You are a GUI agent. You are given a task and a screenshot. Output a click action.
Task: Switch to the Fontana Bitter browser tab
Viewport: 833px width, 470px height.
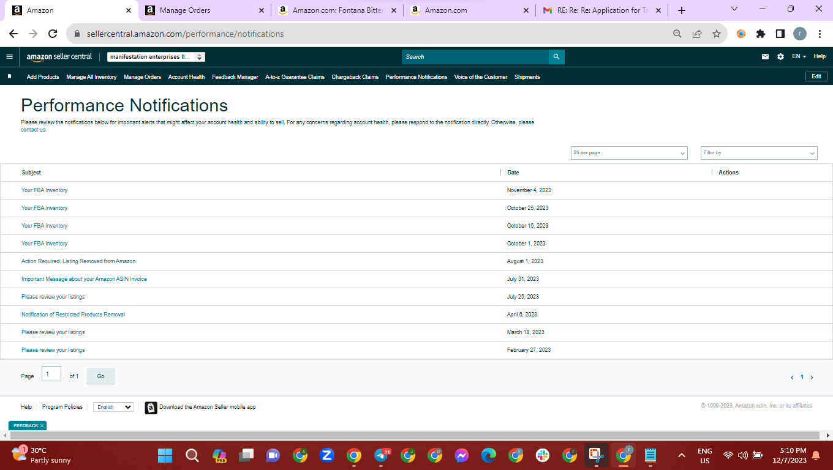(x=338, y=10)
